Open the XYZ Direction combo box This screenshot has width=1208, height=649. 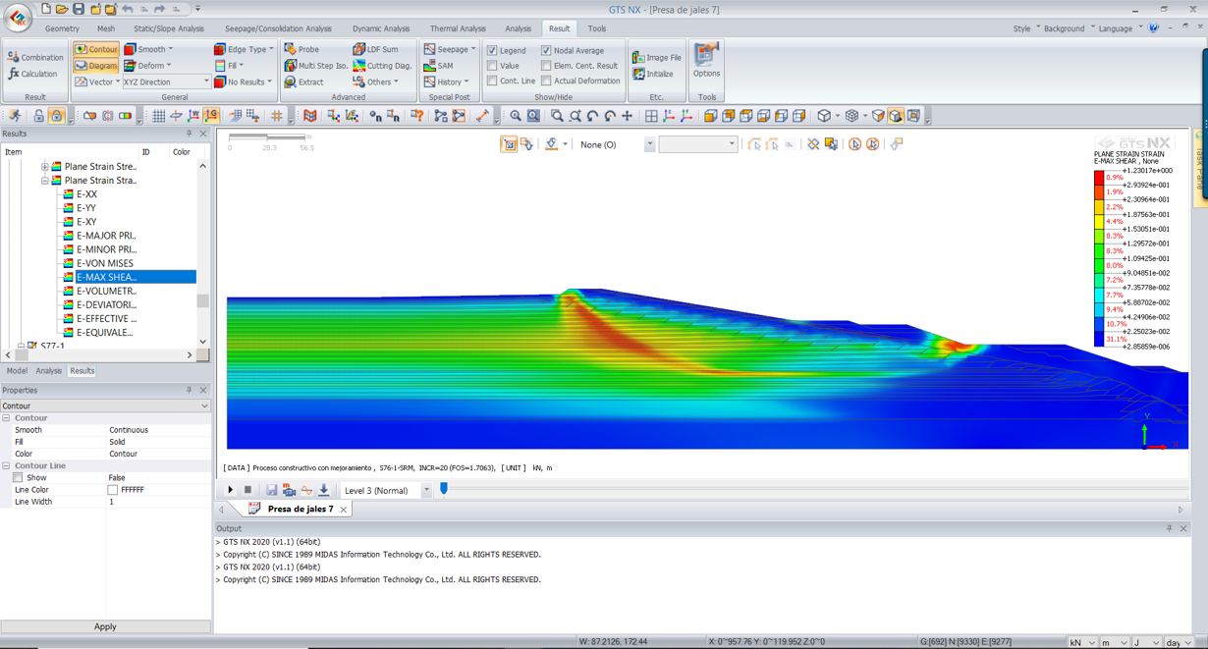coord(166,82)
